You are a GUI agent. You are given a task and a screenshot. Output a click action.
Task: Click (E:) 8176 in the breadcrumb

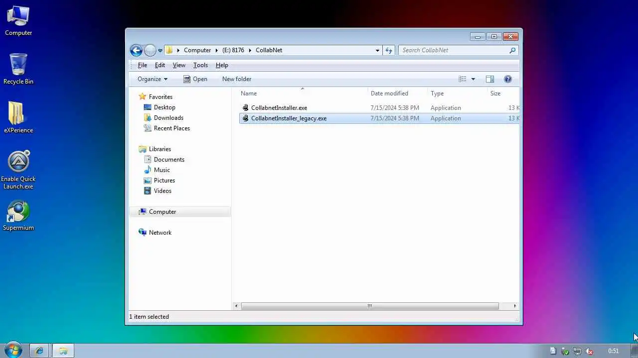233,50
